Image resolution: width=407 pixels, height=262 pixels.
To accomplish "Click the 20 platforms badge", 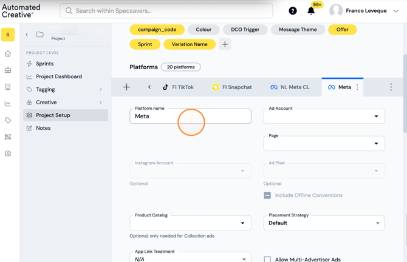I will [x=180, y=67].
